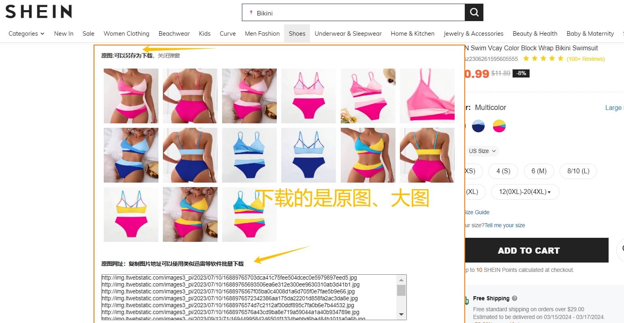624x323 pixels.
Task: Click the blue bikini back-view thumbnail
Action: pos(190,155)
